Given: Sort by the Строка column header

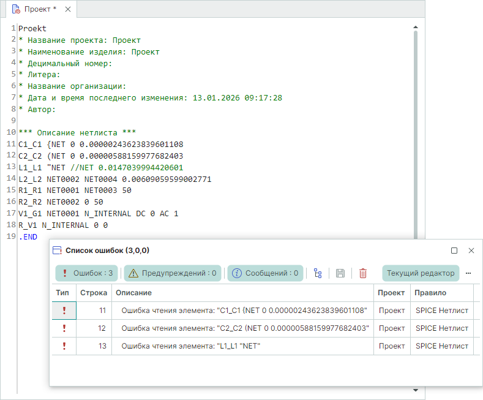Looking at the screenshot, I should [x=94, y=293].
